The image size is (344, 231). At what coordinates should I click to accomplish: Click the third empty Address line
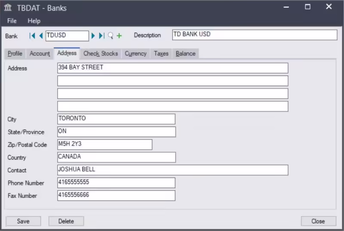point(173,94)
